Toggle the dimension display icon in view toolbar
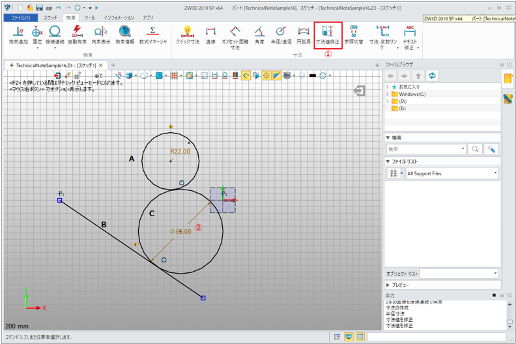This screenshot has height=344, width=516. click(x=214, y=76)
